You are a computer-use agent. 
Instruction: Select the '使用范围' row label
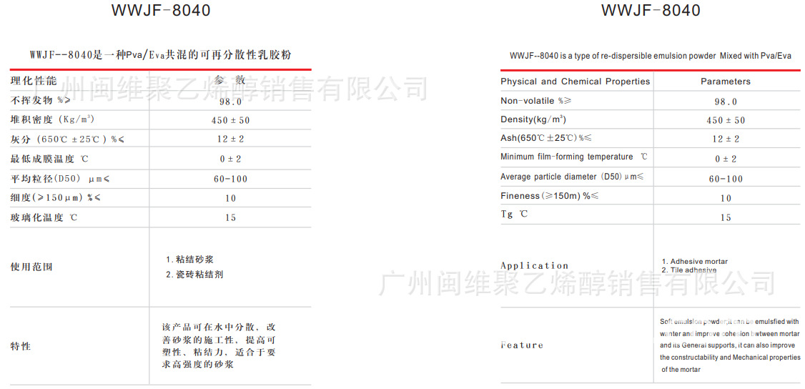pos(31,267)
